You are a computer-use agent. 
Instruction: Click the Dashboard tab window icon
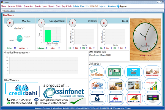[x=3, y=11]
